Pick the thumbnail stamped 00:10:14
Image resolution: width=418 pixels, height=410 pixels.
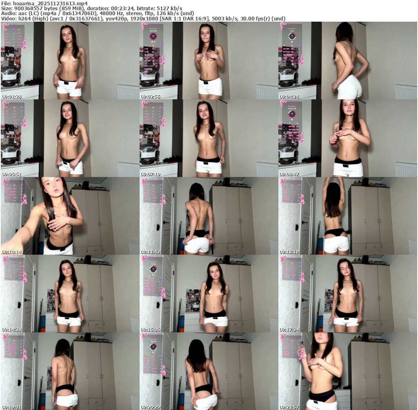pyautogui.click(x=70, y=216)
